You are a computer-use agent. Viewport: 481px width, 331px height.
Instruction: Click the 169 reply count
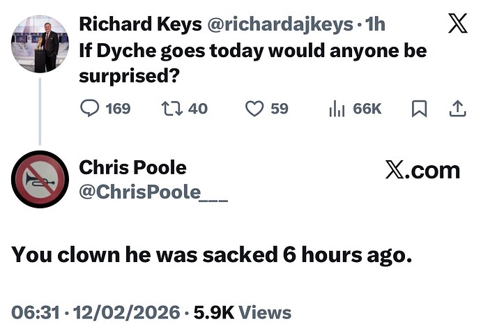click(x=118, y=109)
